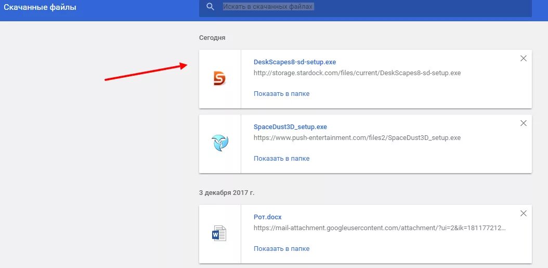Click the storage.stardock.com download URL

pos(357,73)
